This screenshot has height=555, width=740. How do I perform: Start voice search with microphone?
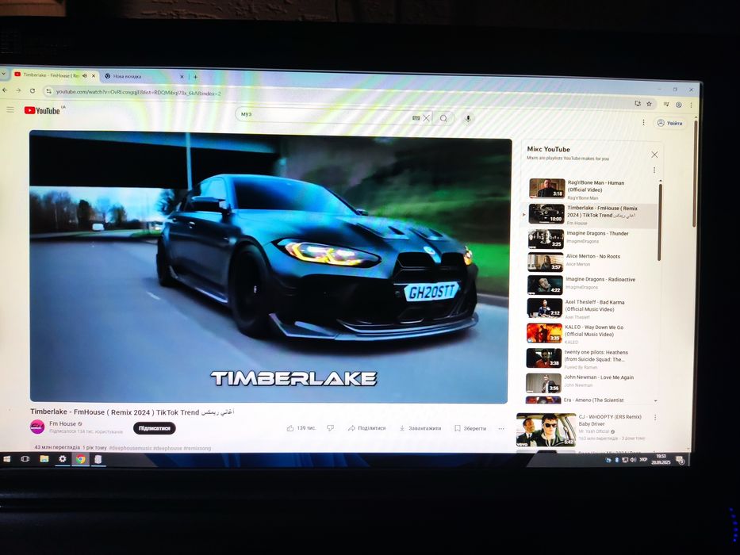coord(468,119)
